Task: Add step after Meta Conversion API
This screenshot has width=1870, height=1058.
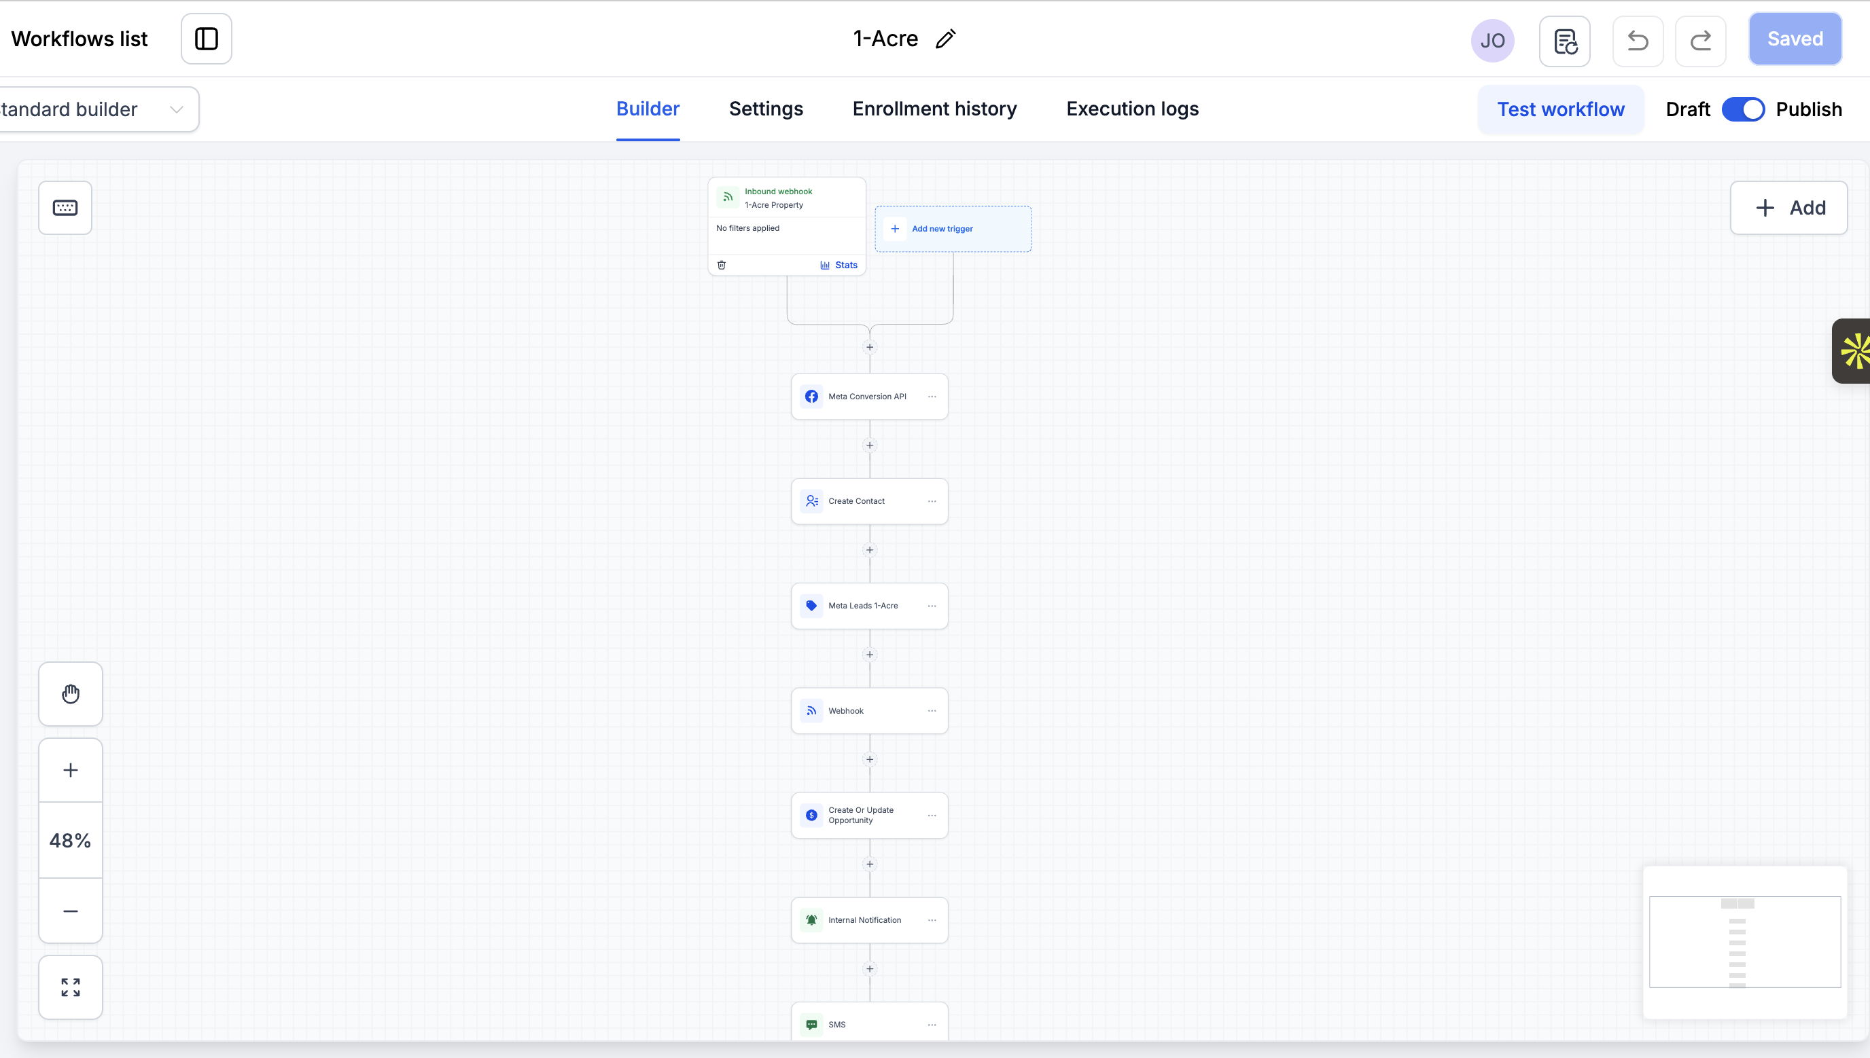Action: pos(870,445)
